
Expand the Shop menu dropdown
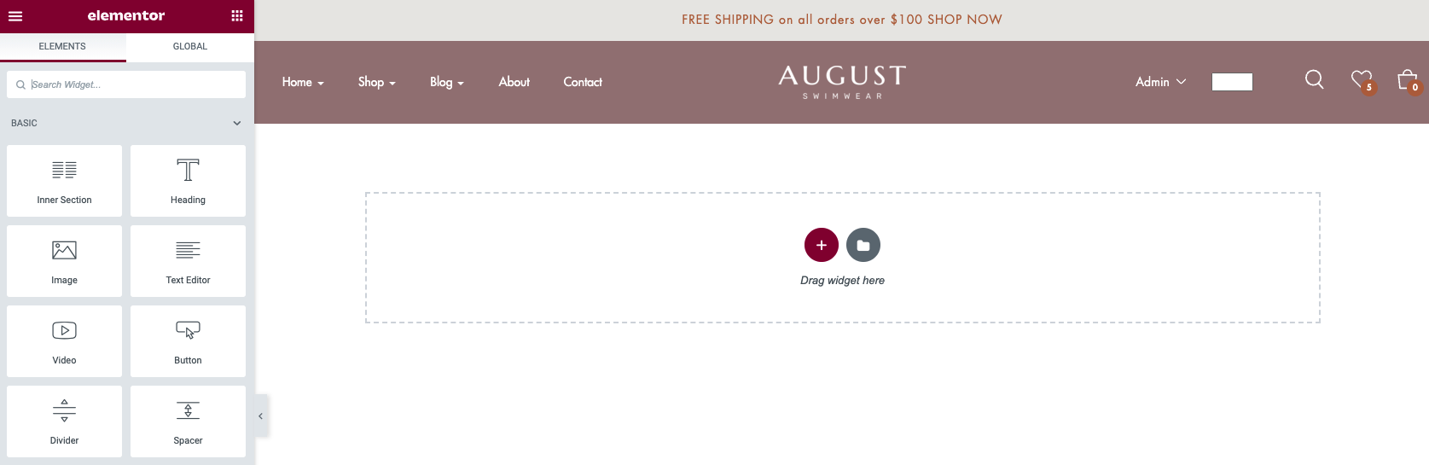(376, 83)
